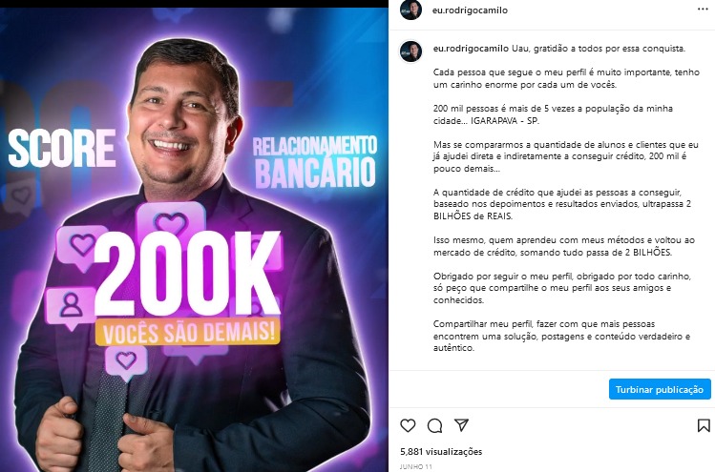Click the man's face in the post photo
Image resolution: width=715 pixels, height=472 pixels.
coord(180,123)
